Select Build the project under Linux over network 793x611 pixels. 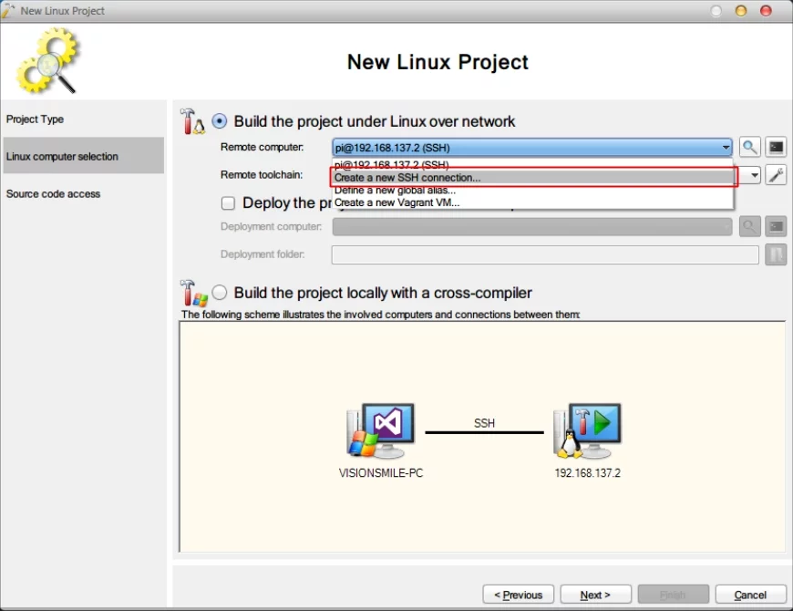(x=220, y=121)
